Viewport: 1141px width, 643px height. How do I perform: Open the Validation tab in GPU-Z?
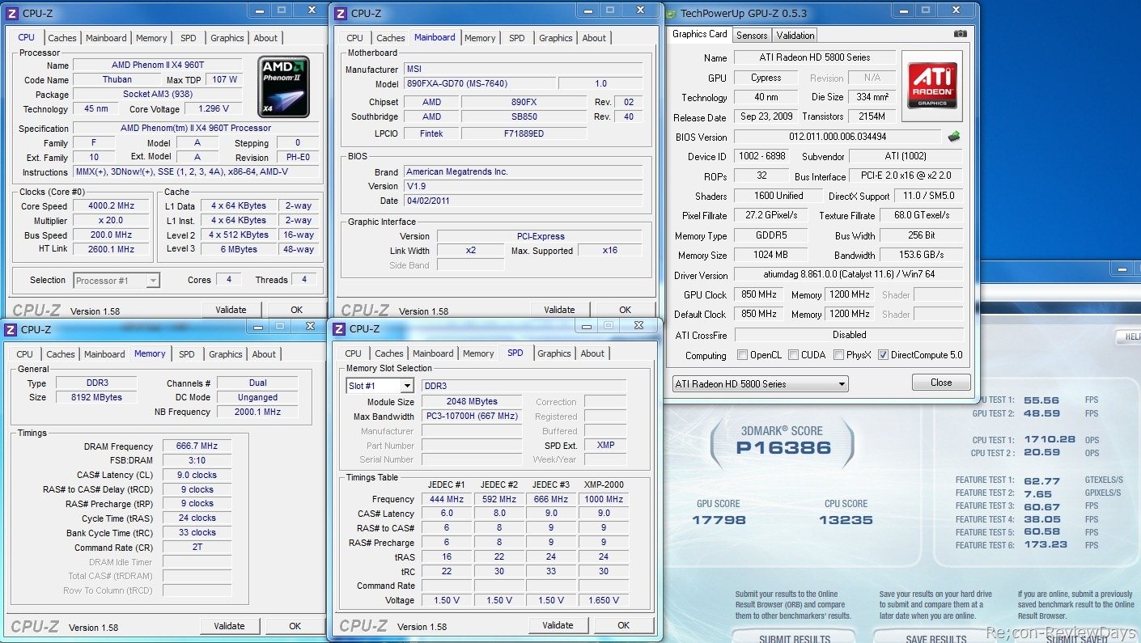[795, 35]
